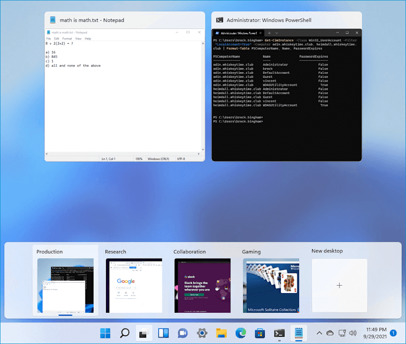The height and width of the screenshot is (344, 406).
Task: Expand the hidden tray icons chevron
Action: 319,333
